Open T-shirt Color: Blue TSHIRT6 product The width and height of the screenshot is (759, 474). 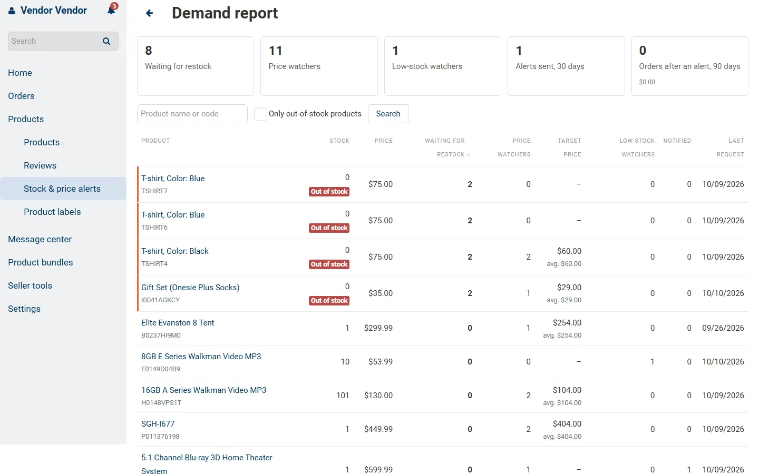pos(173,215)
